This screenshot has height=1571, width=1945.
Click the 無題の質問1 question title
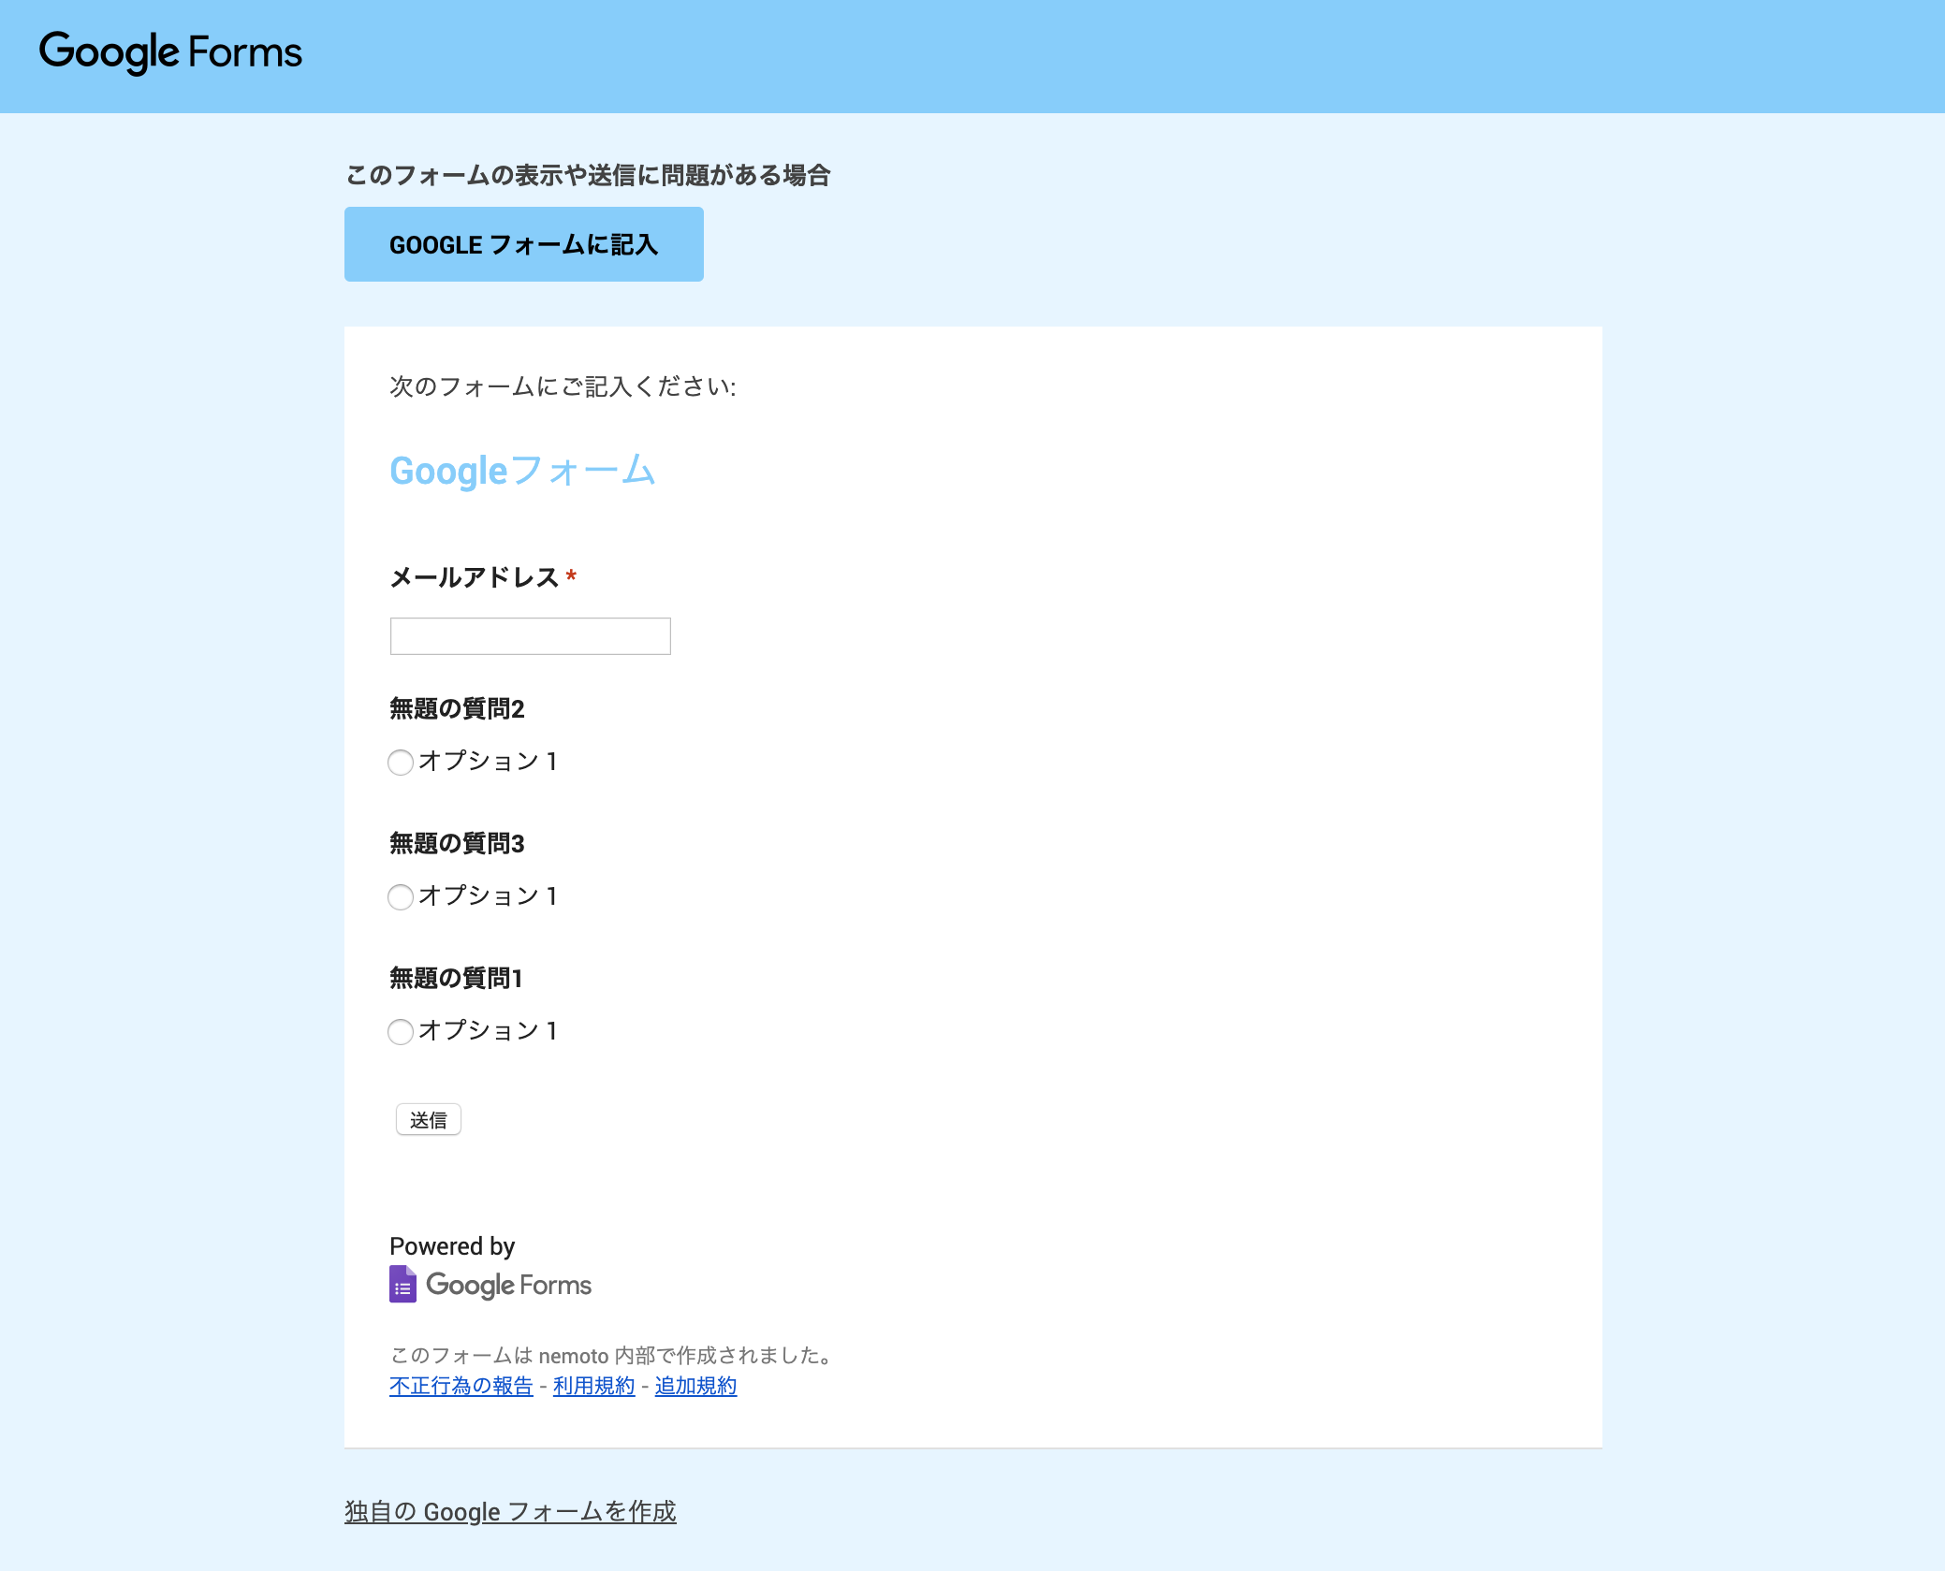[x=456, y=978]
